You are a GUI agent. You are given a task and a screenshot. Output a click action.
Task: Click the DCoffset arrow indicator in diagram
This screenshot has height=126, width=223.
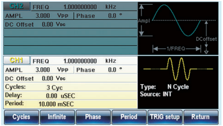pos(206,37)
